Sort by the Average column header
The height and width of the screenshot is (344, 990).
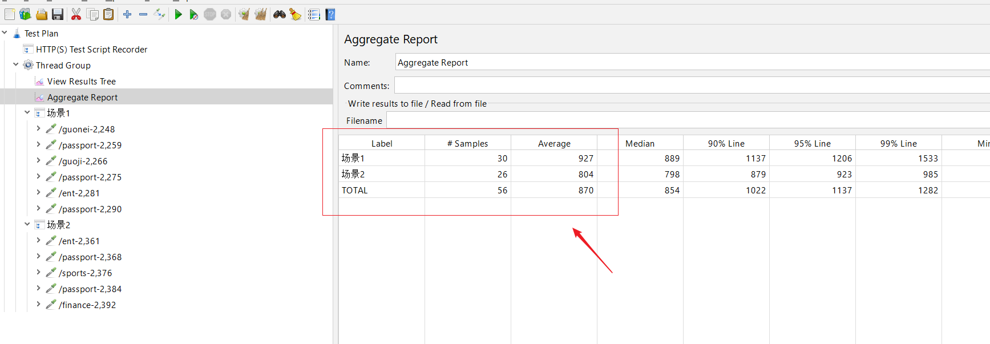click(x=553, y=144)
